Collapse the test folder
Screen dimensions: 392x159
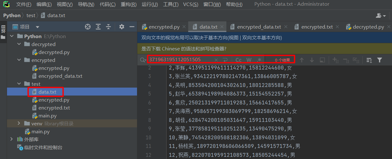(19, 84)
